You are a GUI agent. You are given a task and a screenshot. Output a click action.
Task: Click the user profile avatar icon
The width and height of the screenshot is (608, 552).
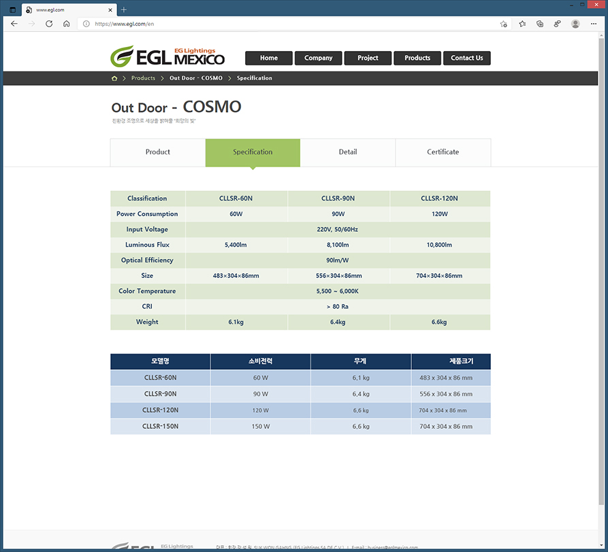click(x=575, y=23)
